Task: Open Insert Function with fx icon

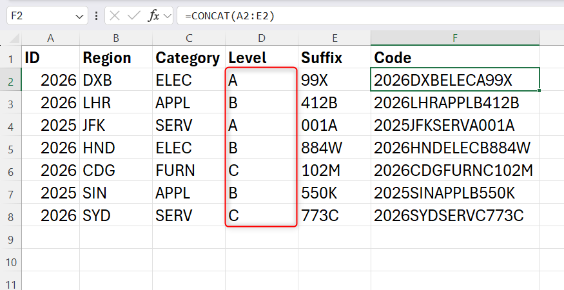Action: coord(153,16)
